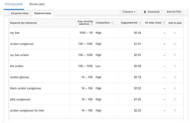The width and height of the screenshot is (190, 123).
Task: Select the Find keywords tab
Action: 14,4
